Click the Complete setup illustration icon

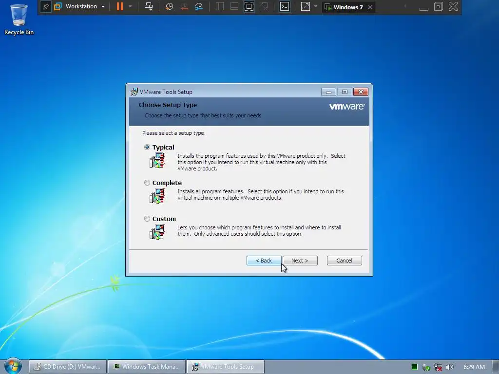coord(157,196)
